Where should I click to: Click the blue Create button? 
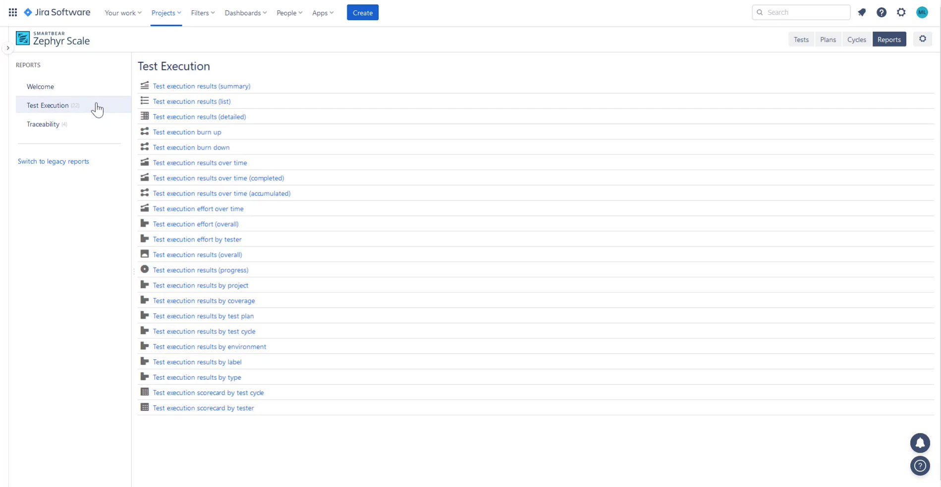(363, 13)
